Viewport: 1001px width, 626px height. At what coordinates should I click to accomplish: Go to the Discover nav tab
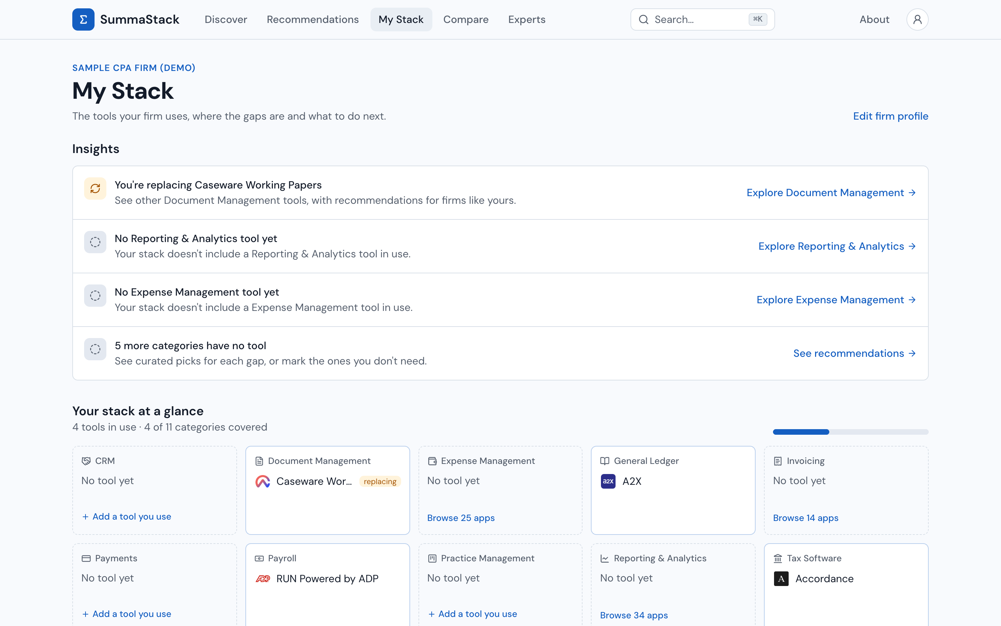pyautogui.click(x=226, y=19)
